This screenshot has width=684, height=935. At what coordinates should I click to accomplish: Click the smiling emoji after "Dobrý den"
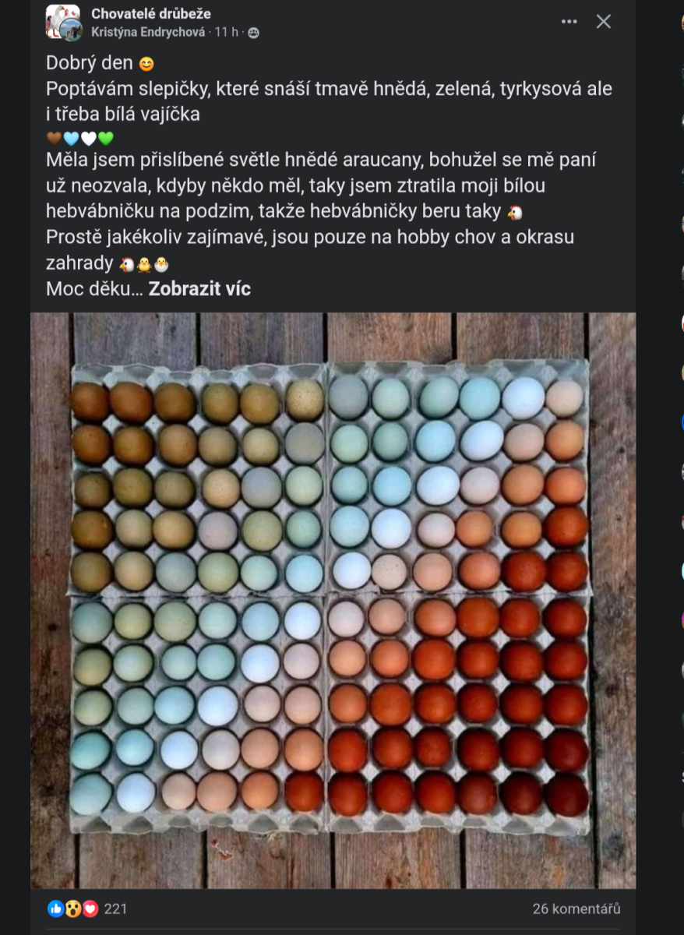[146, 65]
